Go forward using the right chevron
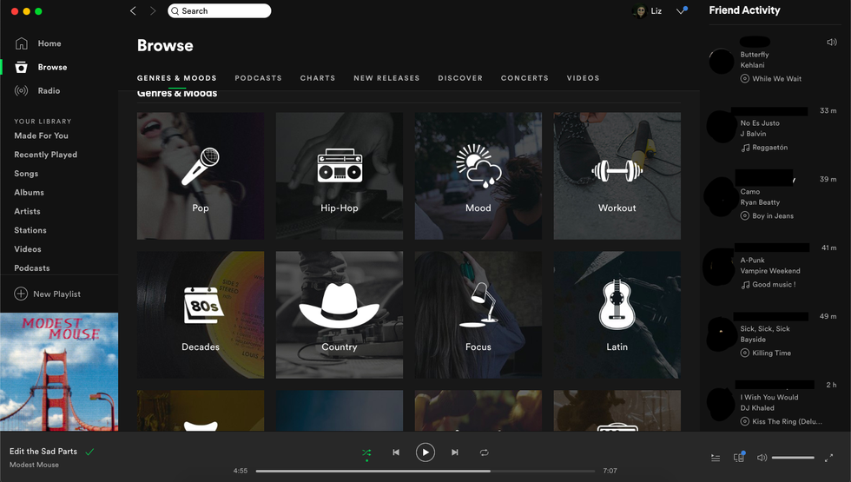 click(x=153, y=11)
